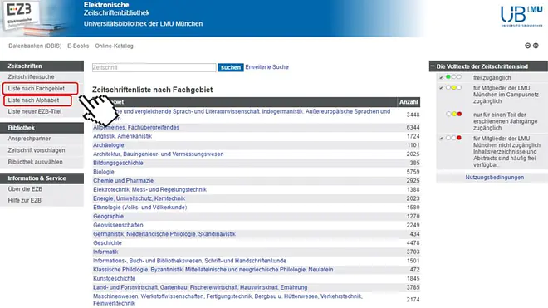This screenshot has height=308, width=548.
Task: Open 'vergleichende Sprach- und Literaturwissenschaft' subject
Action: 242,115
